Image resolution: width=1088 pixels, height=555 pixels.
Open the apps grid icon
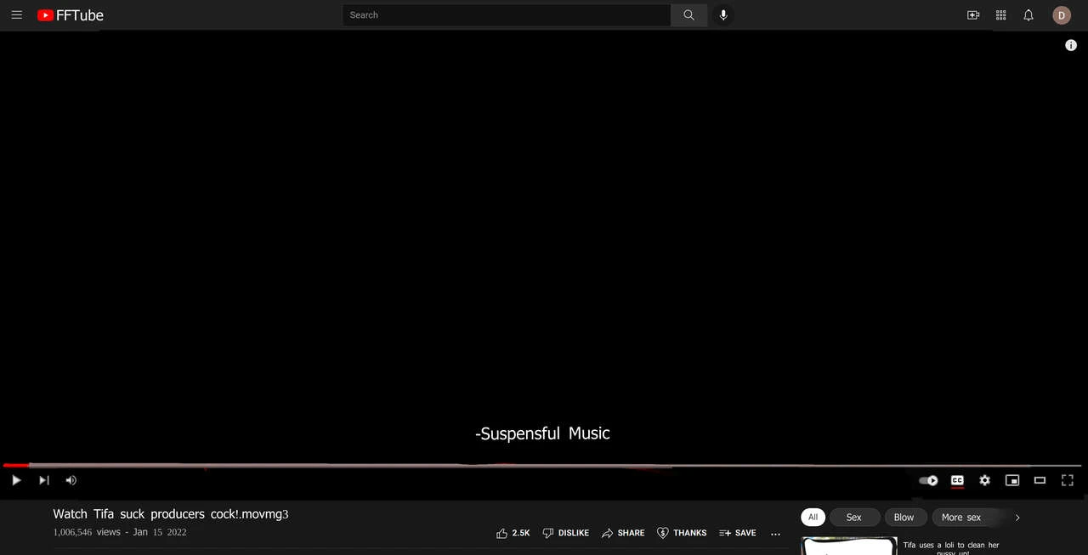(x=1000, y=14)
